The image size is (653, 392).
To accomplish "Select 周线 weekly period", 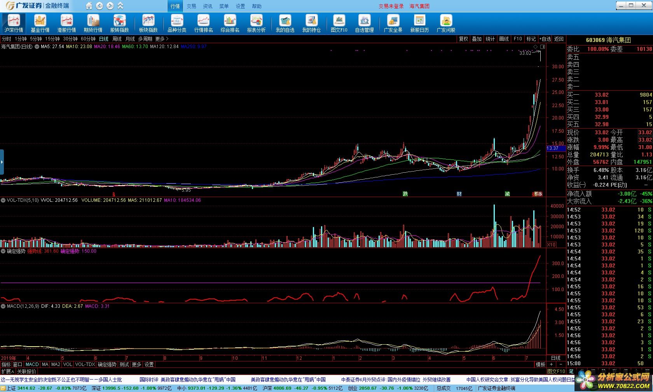I will pos(117,39).
